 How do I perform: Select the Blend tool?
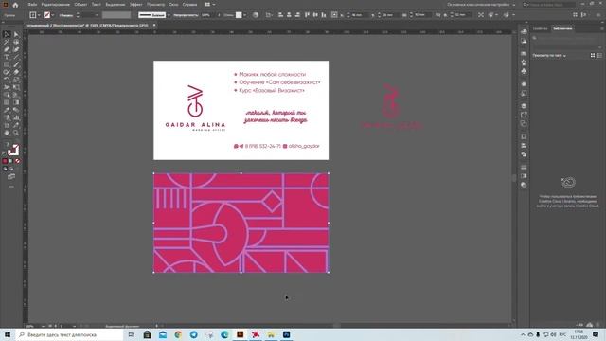[x=16, y=110]
